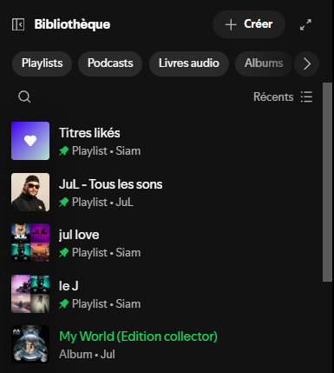Click the list view icon beside Récents
This screenshot has width=334, height=373.
[306, 97]
